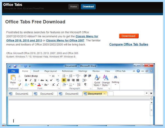Image resolution: width=165 pixels, height=128 pixels.
Task: Select Center alignment
Action: coord(68,80)
